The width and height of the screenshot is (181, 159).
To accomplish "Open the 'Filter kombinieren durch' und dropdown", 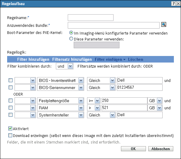I will [70, 66].
